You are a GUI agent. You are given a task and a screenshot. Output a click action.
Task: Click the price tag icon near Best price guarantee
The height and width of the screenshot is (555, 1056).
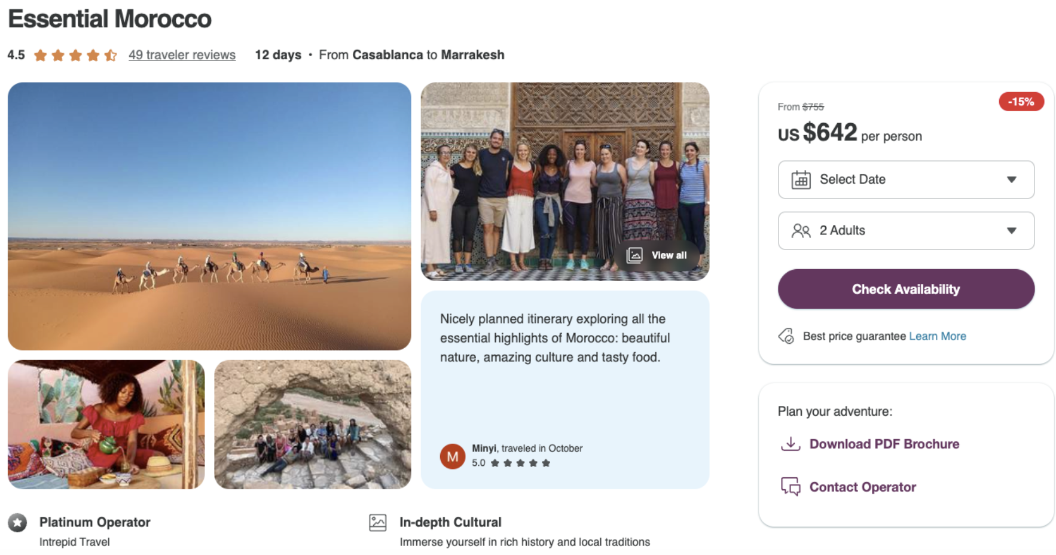tap(786, 336)
